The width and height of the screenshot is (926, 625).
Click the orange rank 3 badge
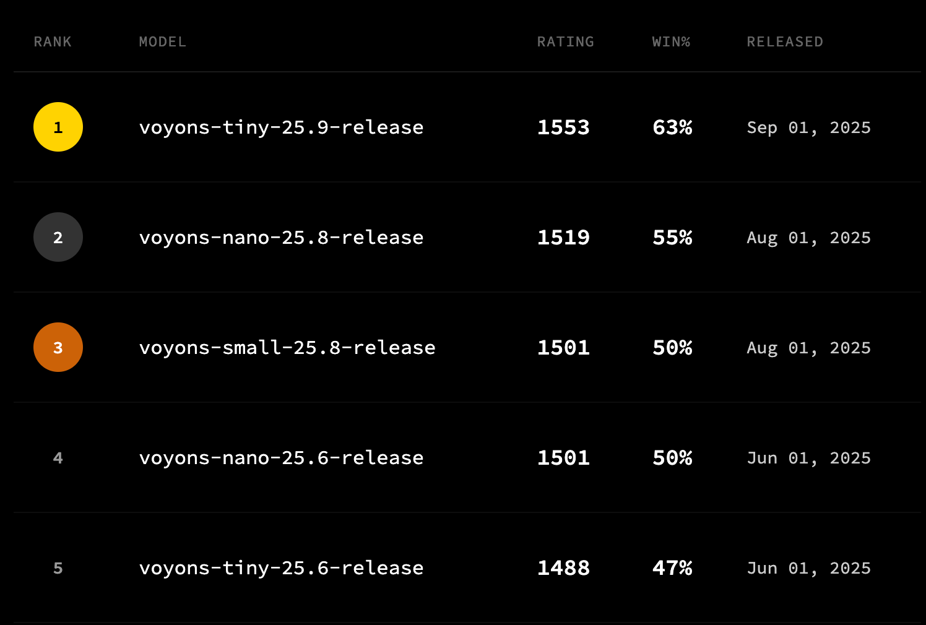[x=58, y=347]
